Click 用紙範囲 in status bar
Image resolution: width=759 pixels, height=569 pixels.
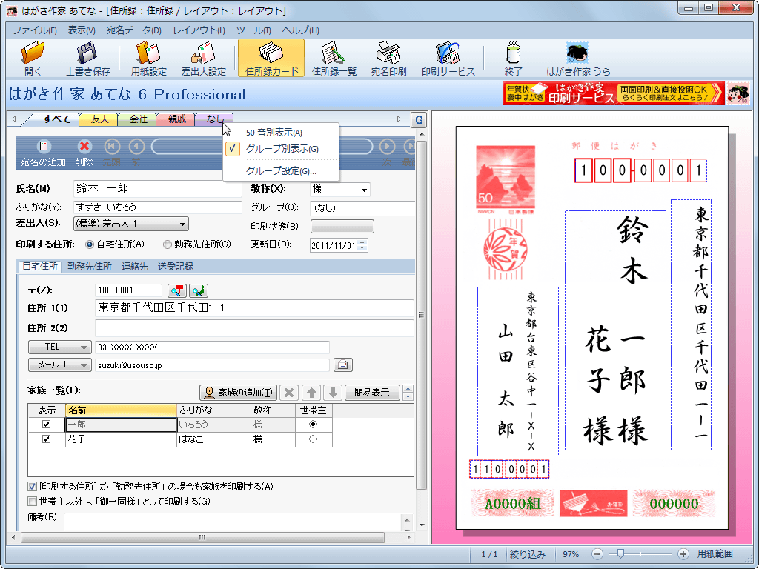[x=715, y=554]
